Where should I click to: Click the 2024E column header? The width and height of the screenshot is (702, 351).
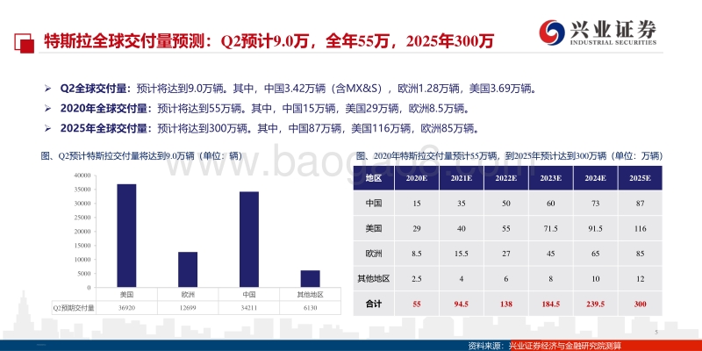tap(596, 178)
